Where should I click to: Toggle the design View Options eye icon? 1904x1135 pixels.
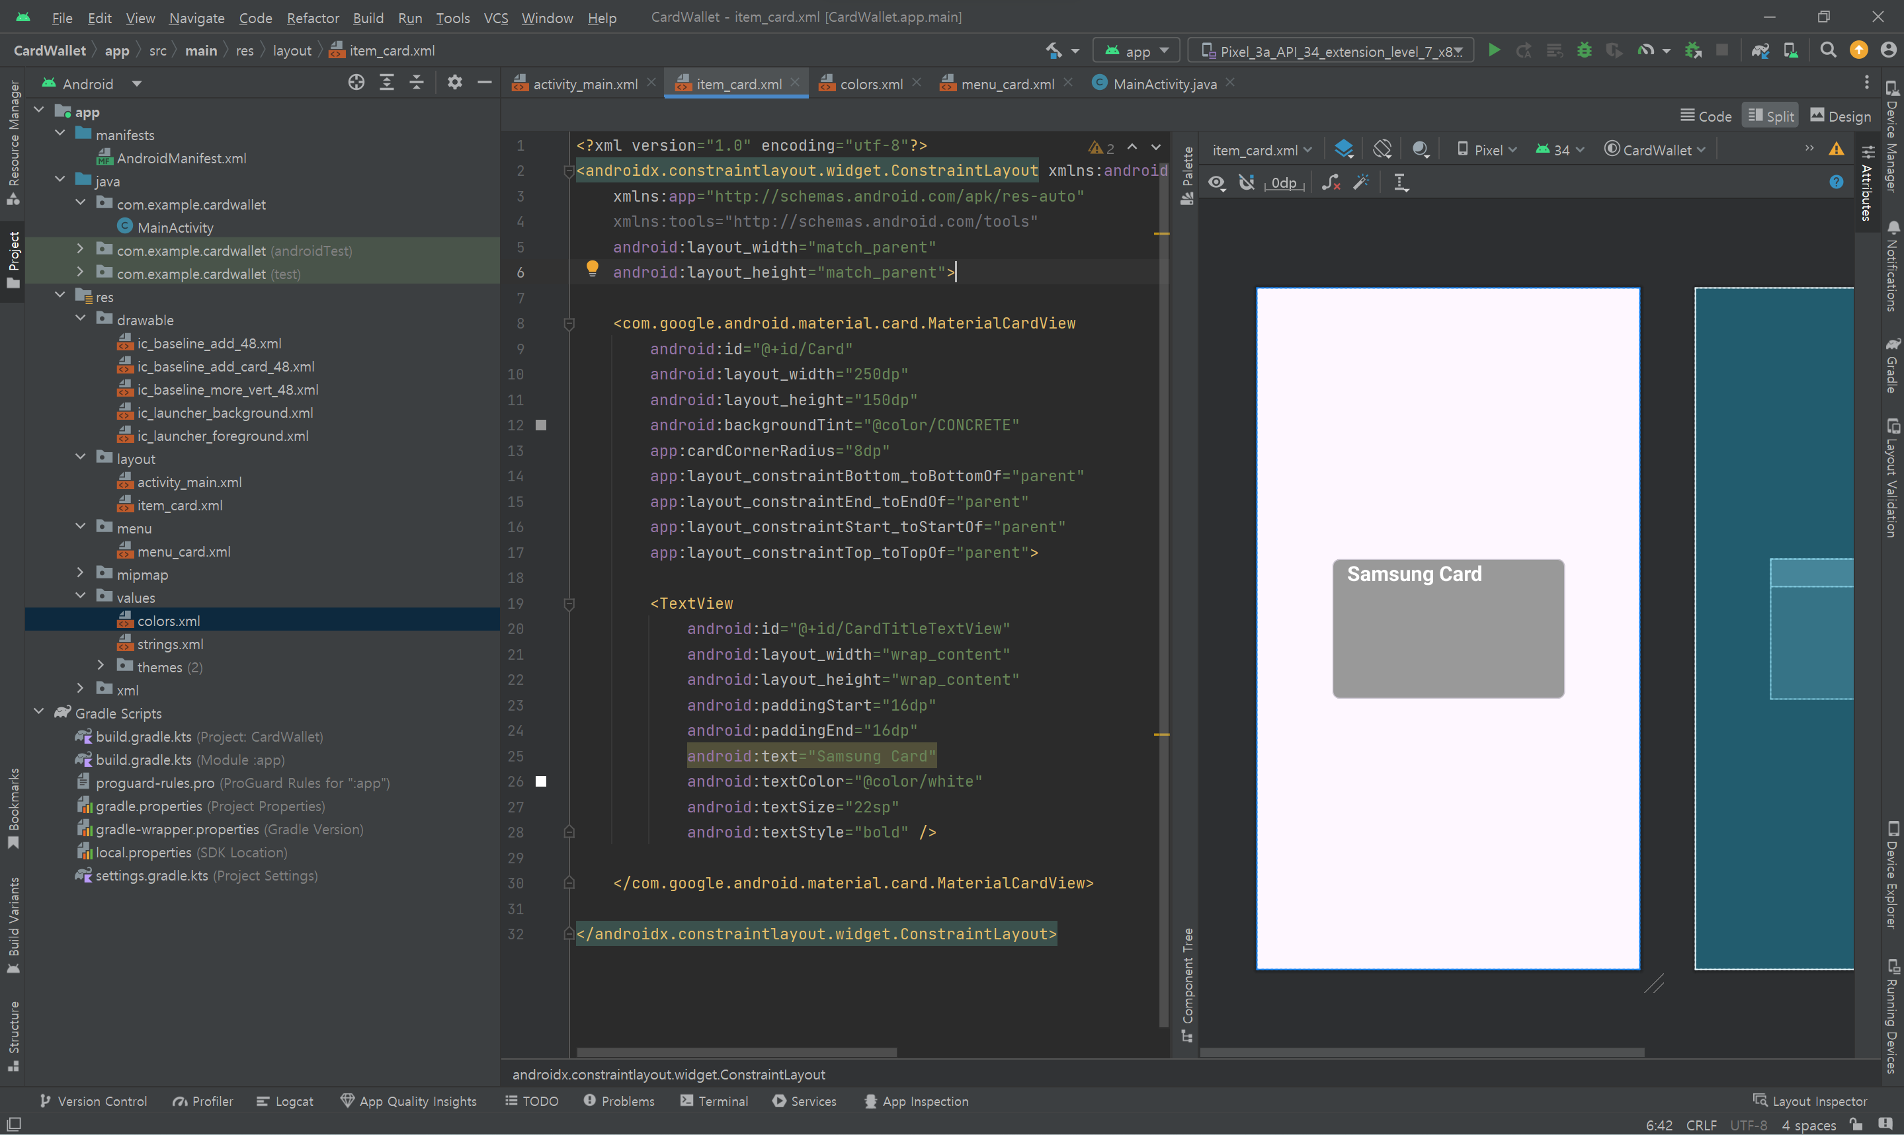pyautogui.click(x=1216, y=182)
